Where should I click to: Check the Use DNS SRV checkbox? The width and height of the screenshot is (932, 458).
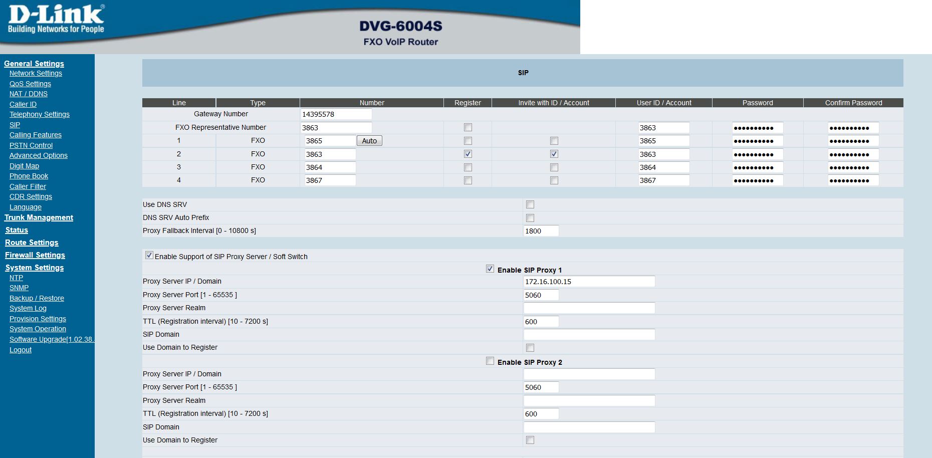point(530,204)
